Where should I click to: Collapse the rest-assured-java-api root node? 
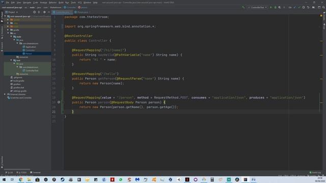click(6, 16)
